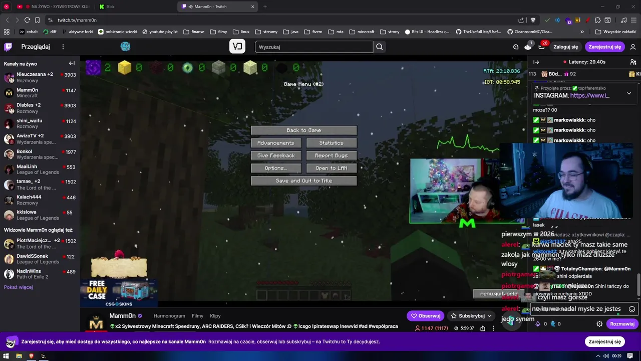Follow the channel with Obserwuj
Image resolution: width=641 pixels, height=361 pixels.
point(425,316)
